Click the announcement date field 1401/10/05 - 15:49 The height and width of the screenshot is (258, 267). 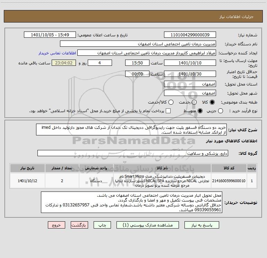tap(50, 35)
